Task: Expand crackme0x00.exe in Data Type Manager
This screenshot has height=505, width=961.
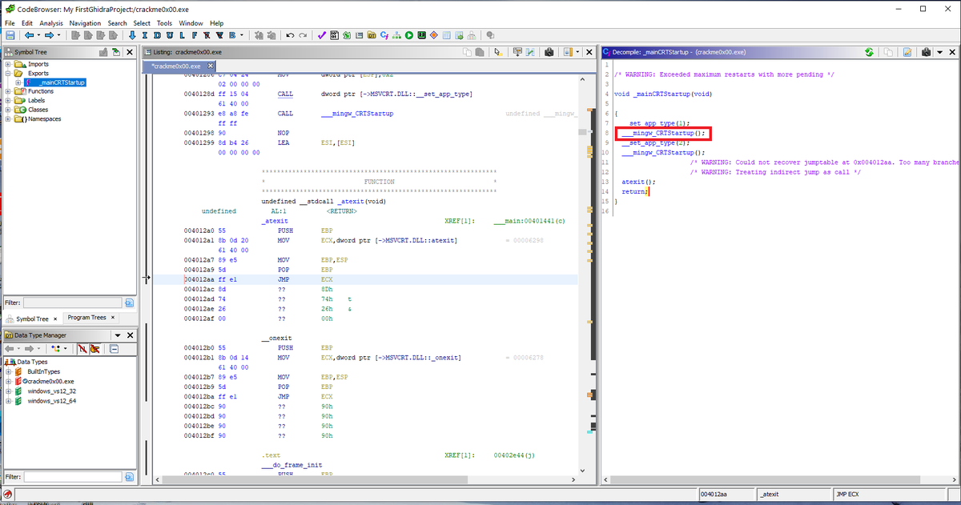Action: pyautogui.click(x=8, y=382)
